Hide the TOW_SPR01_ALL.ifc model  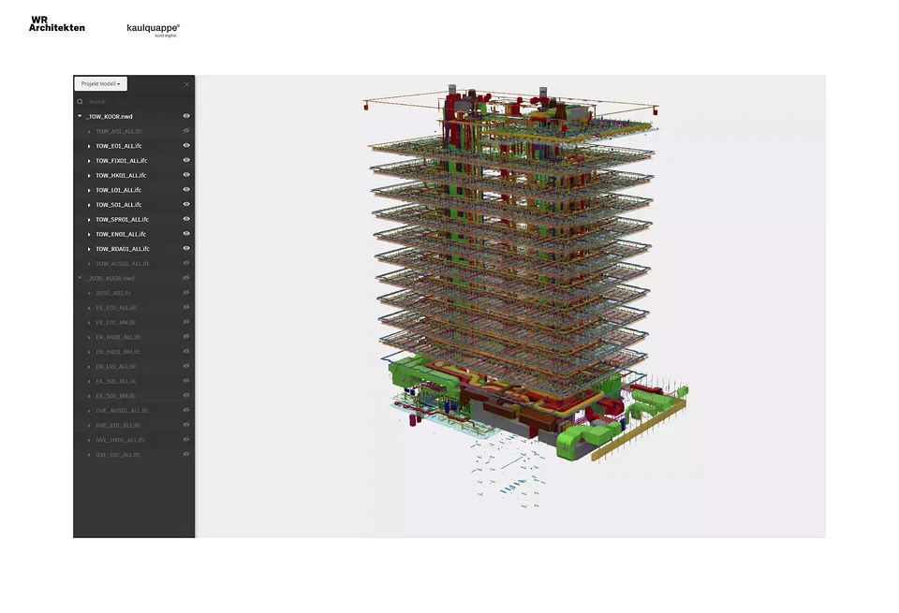(x=186, y=219)
